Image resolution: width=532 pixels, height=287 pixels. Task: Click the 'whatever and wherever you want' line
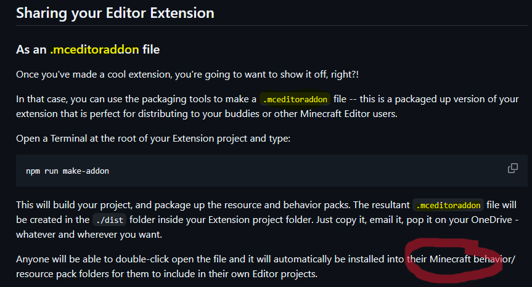[89, 235]
